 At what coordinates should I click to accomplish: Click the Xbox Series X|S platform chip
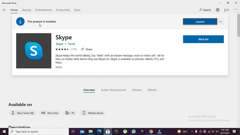point(22,113)
